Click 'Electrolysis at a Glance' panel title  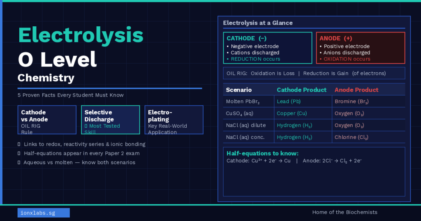[258, 23]
